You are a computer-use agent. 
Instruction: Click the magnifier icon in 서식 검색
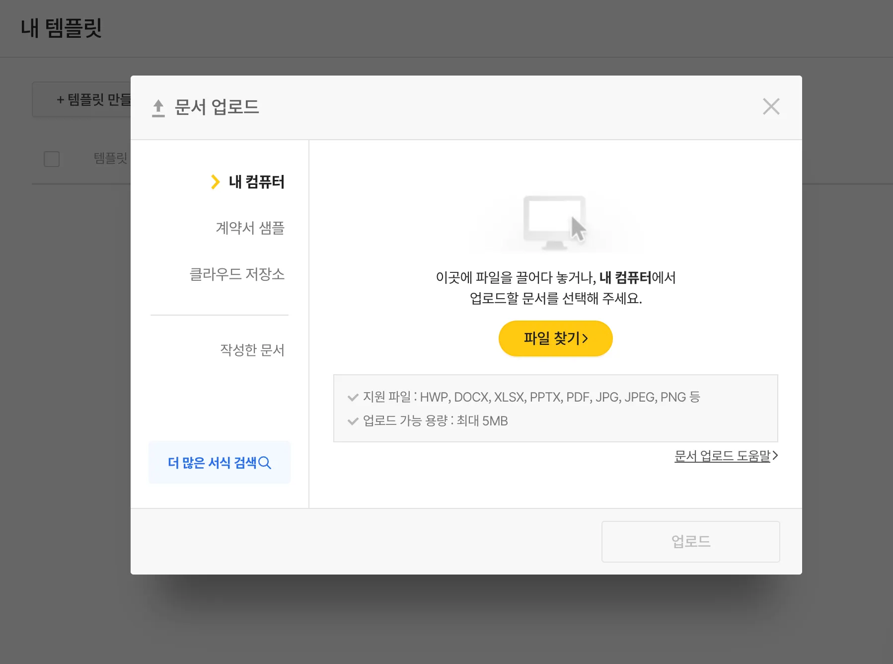265,463
